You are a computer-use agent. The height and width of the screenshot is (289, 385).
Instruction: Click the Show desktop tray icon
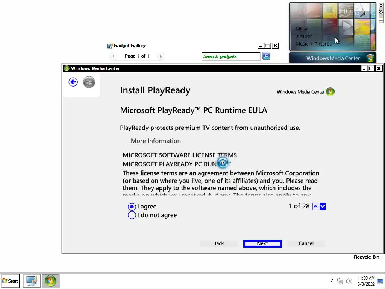[x=380, y=281]
